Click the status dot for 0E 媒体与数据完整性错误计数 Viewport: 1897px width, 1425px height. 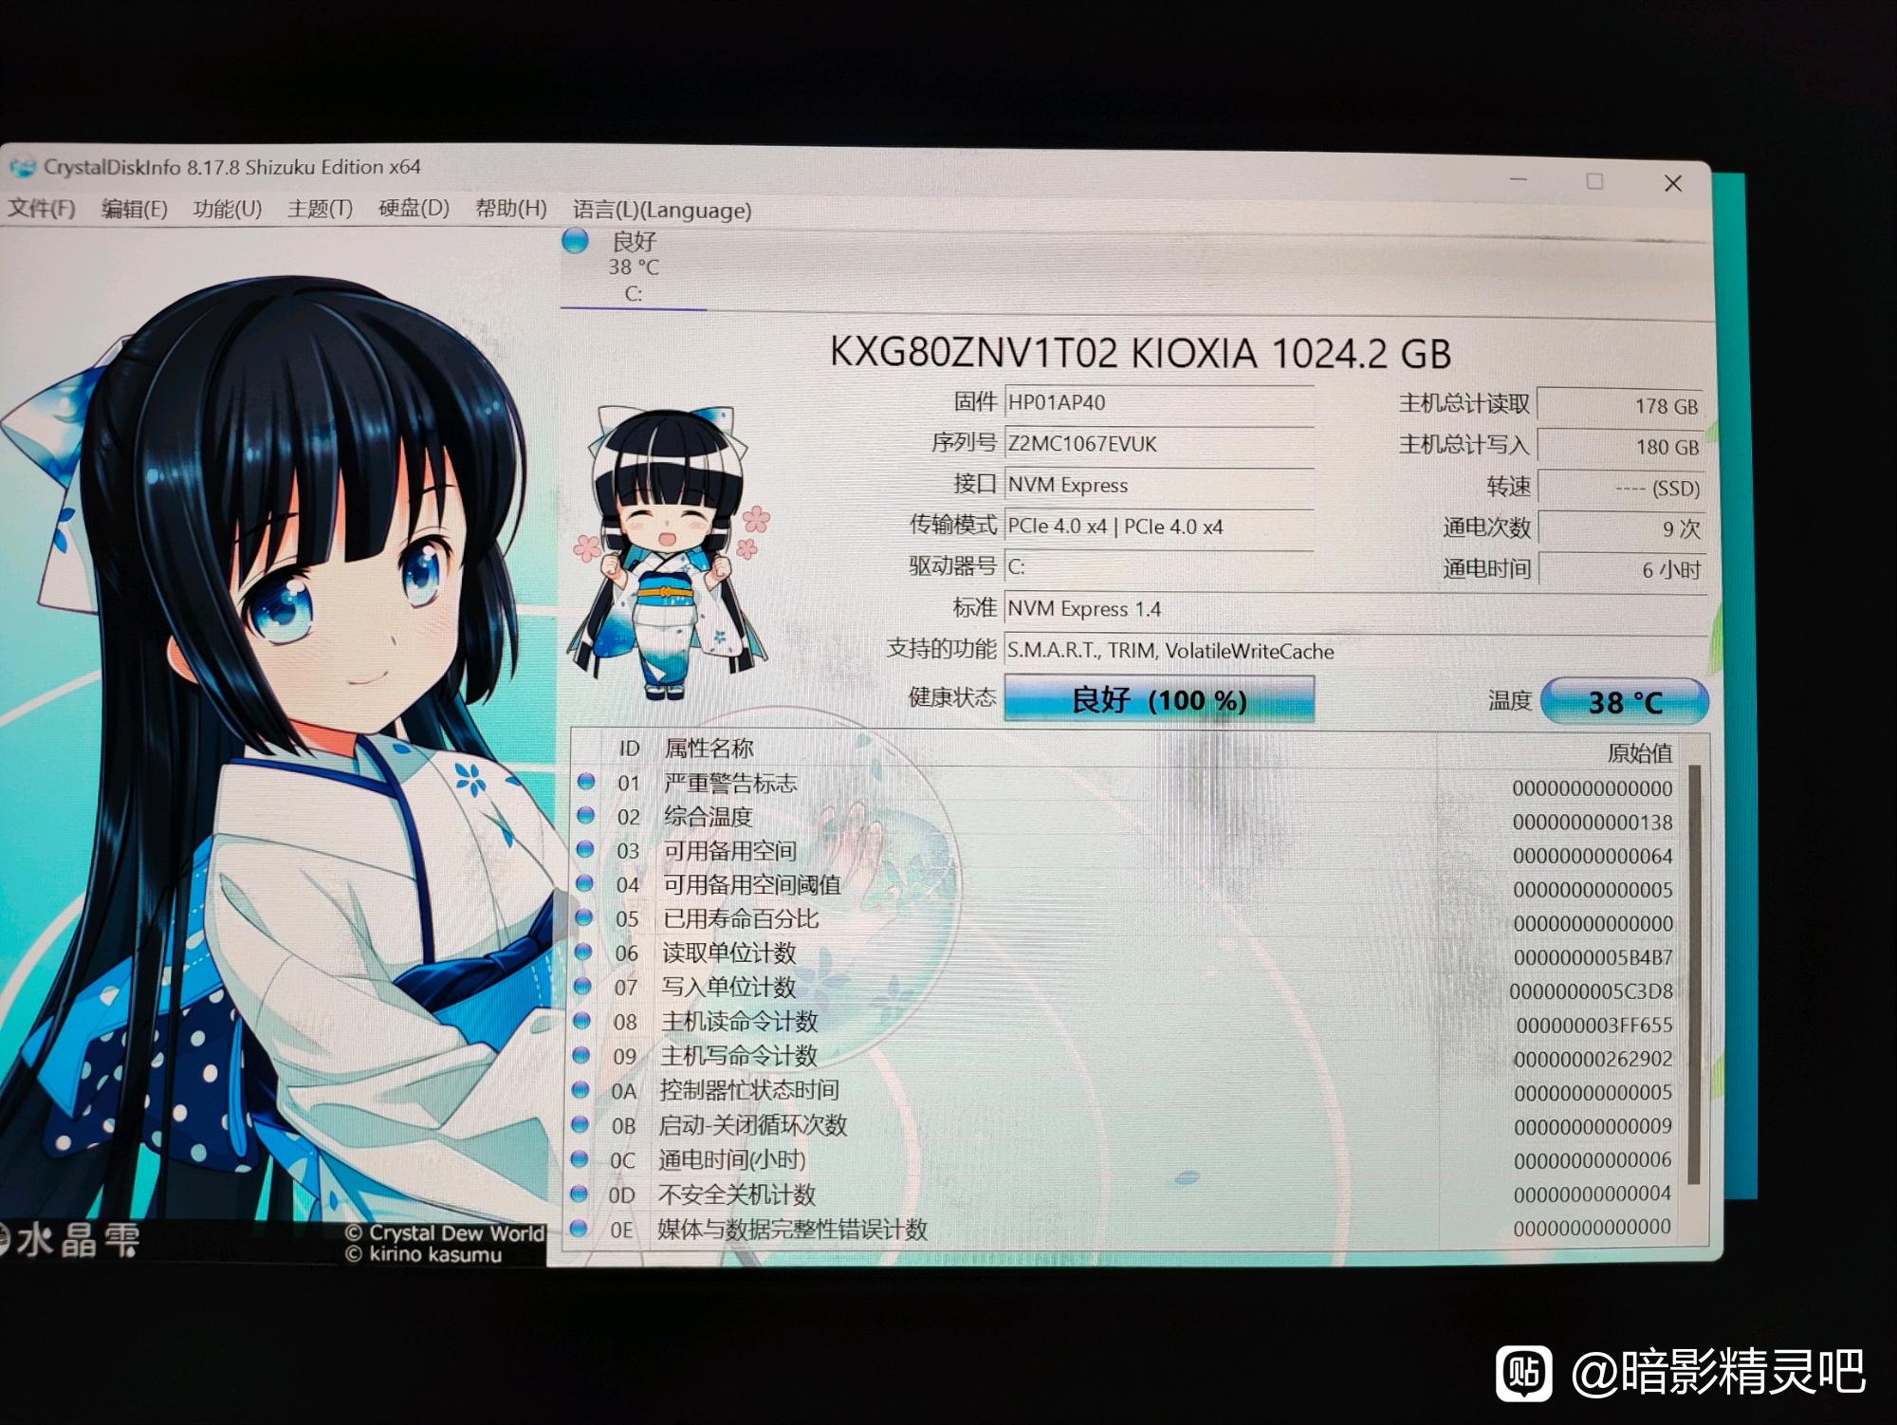click(578, 1229)
